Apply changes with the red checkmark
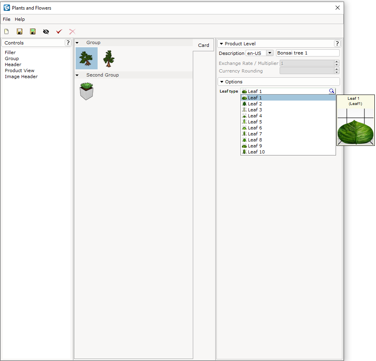Screen dimensions: 376x361 click(x=59, y=31)
